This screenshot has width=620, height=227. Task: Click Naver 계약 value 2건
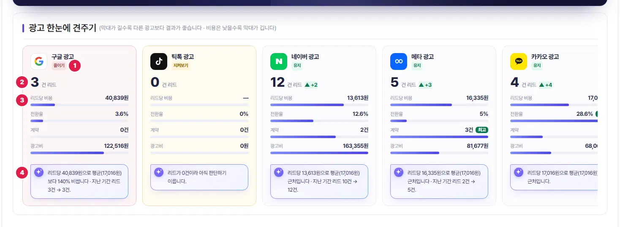(x=364, y=130)
